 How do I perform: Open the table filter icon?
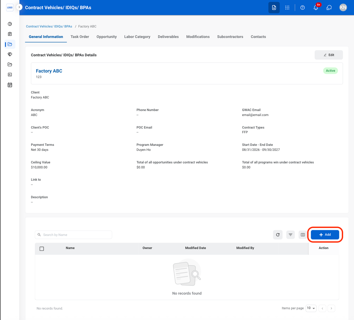[x=291, y=235]
